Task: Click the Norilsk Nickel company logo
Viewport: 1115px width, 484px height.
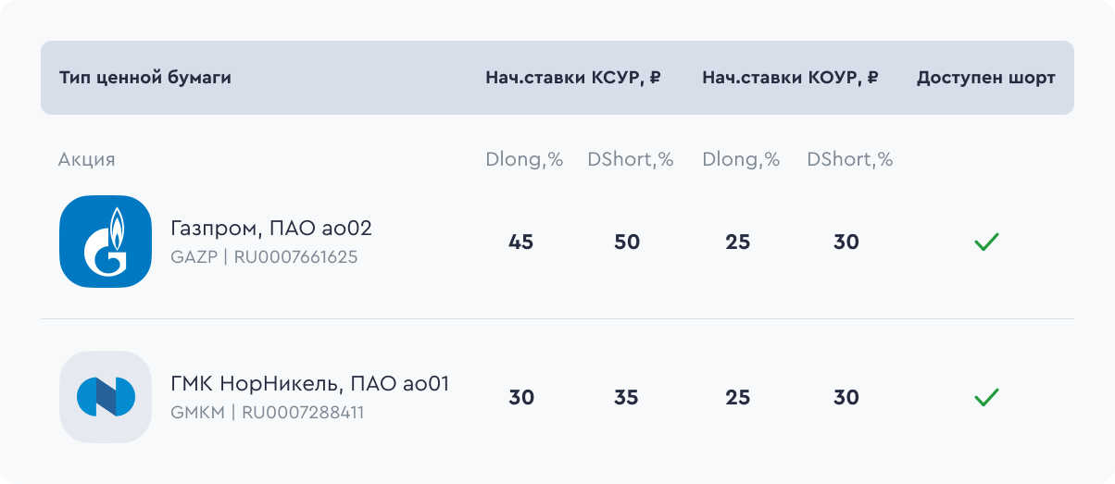Action: click(x=105, y=397)
